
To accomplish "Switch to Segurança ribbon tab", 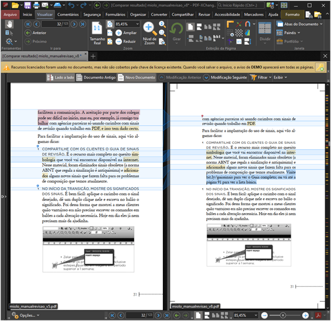I will (92, 15).
